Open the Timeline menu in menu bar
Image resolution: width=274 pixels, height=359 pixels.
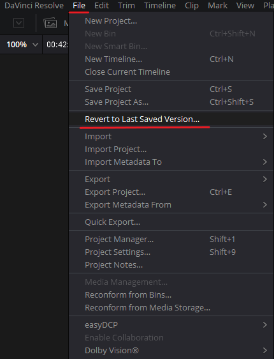[160, 6]
